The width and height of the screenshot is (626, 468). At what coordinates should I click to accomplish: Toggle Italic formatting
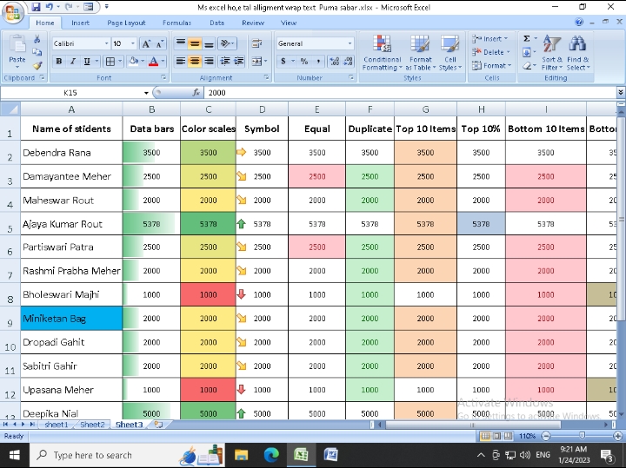73,62
